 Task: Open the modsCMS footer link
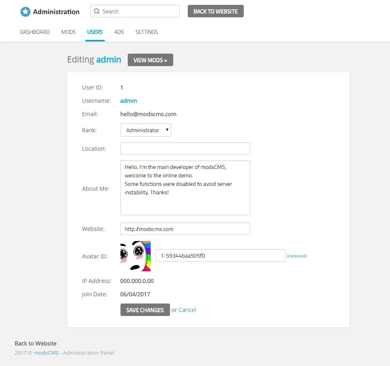pos(46,353)
